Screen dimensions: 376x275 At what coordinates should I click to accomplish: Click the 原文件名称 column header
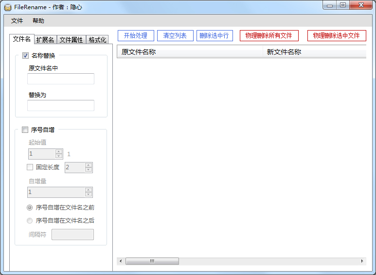pyautogui.click(x=190, y=52)
